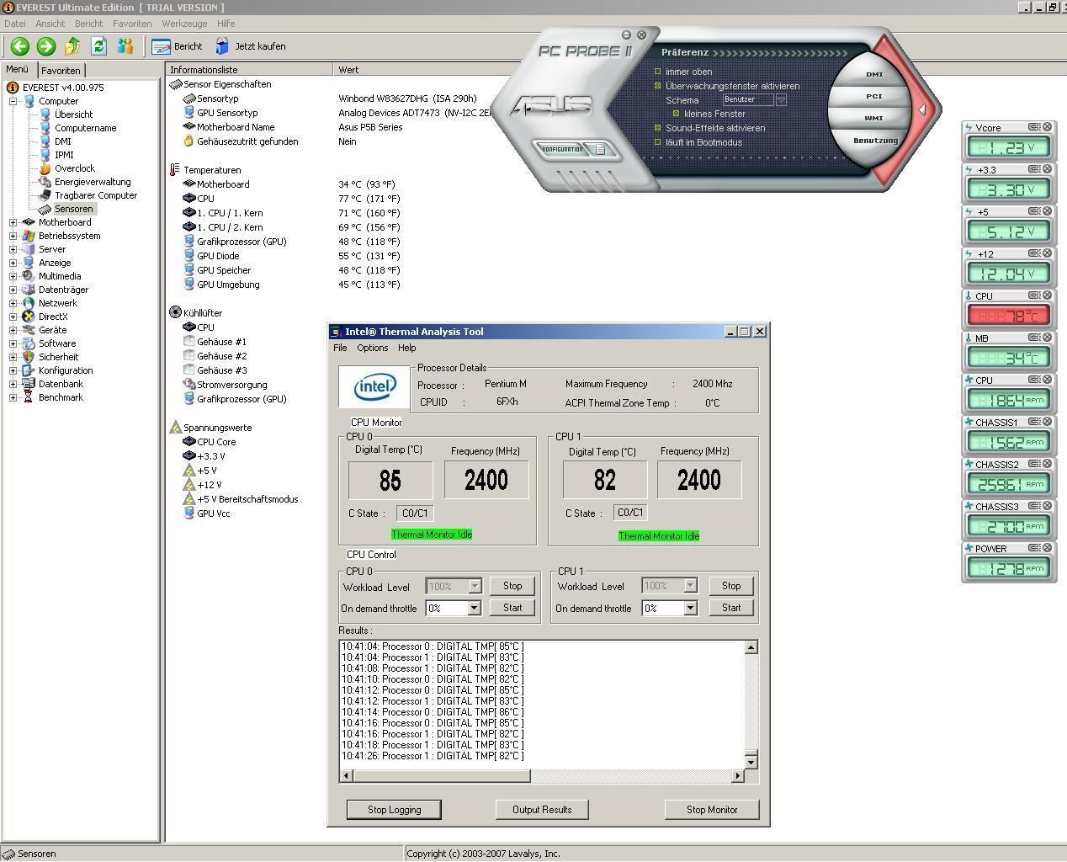The height and width of the screenshot is (862, 1067).
Task: Click Results box scroll-right arrow
Action: coord(738,775)
